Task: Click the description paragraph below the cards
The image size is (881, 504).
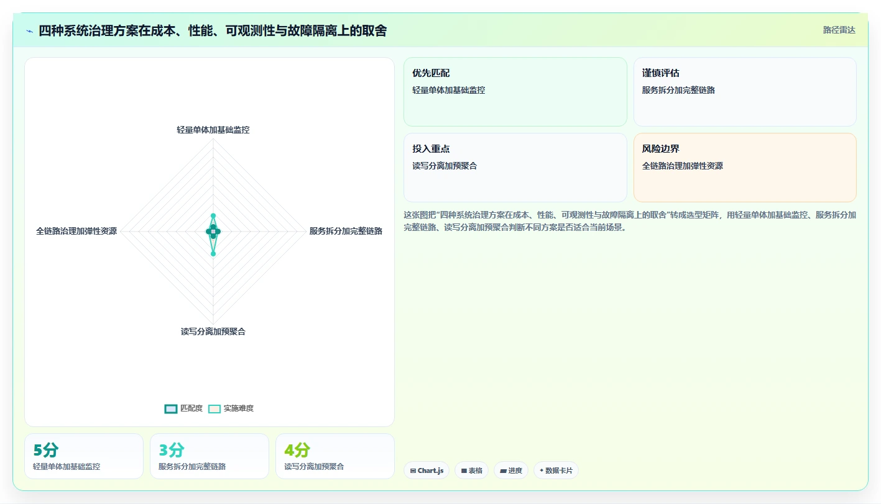Action: tap(630, 221)
